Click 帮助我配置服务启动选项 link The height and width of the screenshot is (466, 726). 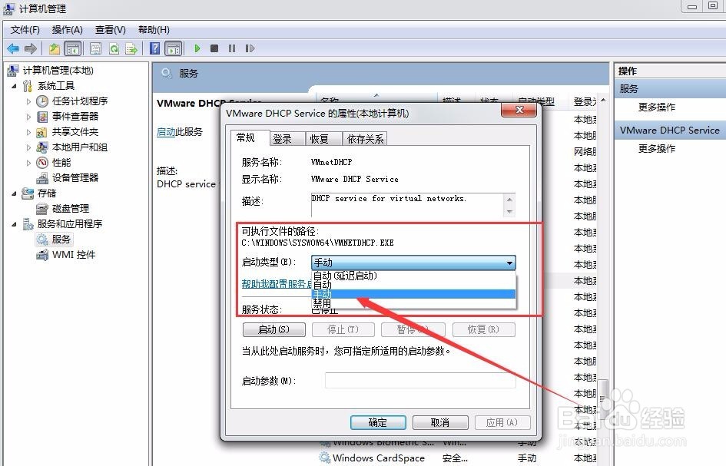point(277,284)
